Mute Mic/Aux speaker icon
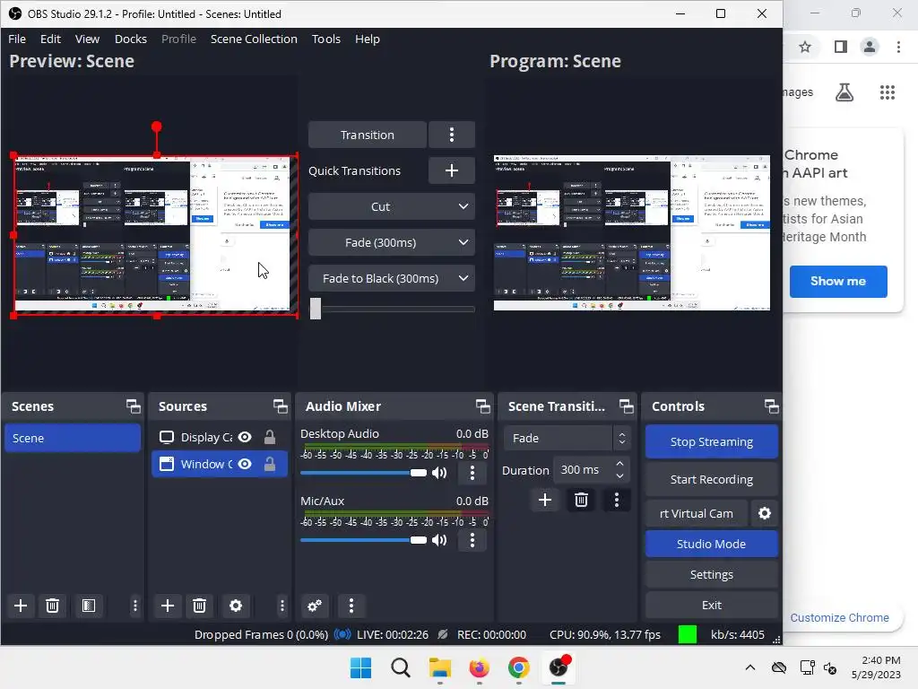918x689 pixels. pyautogui.click(x=439, y=540)
